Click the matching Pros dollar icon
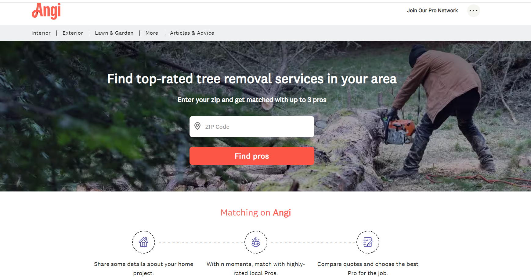The image size is (531, 277). click(x=256, y=242)
